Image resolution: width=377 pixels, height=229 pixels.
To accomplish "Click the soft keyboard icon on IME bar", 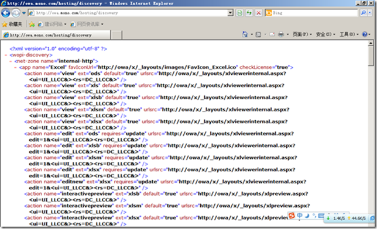I will coord(321,216).
